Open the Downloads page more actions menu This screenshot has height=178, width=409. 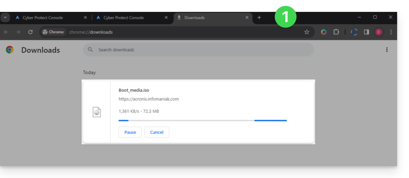387,50
